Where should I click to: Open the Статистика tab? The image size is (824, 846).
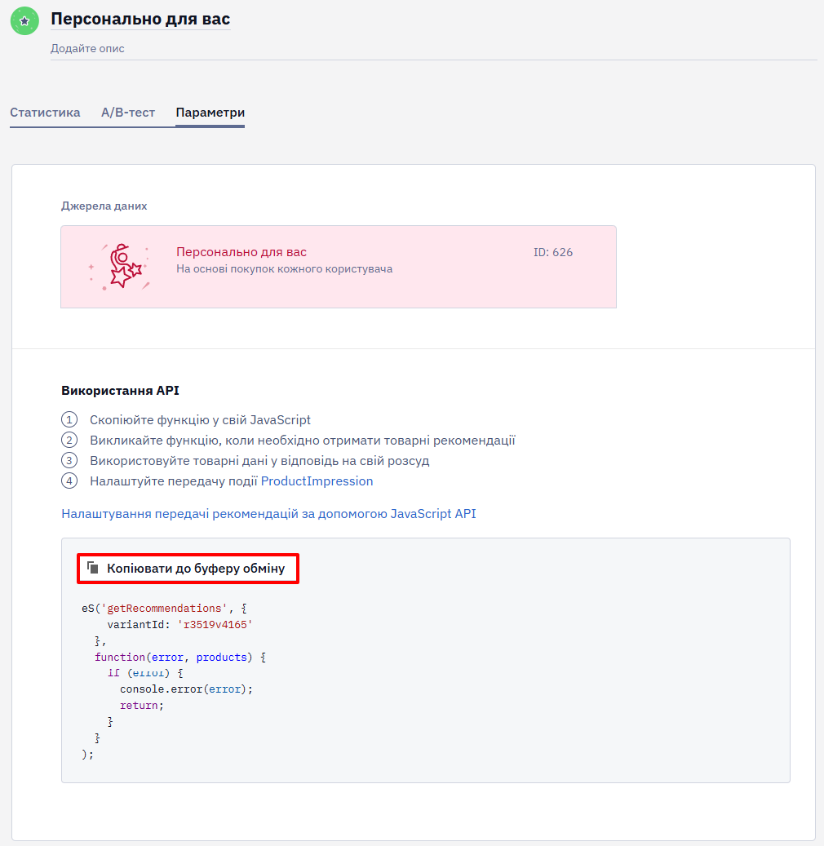[45, 113]
